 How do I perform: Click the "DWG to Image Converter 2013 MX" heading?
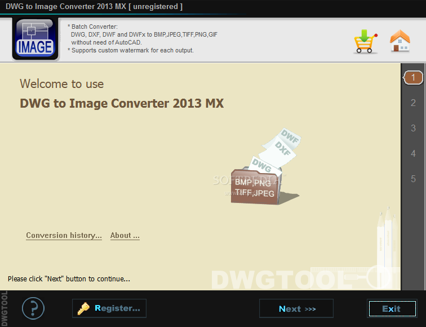(122, 103)
